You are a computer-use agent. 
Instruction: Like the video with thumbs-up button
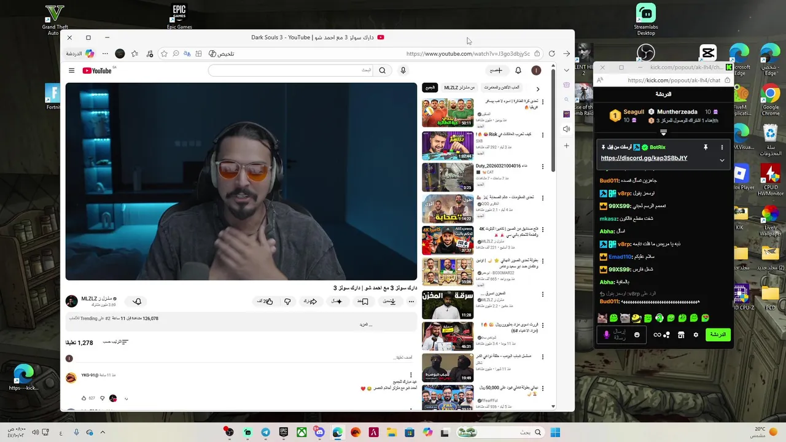point(265,301)
